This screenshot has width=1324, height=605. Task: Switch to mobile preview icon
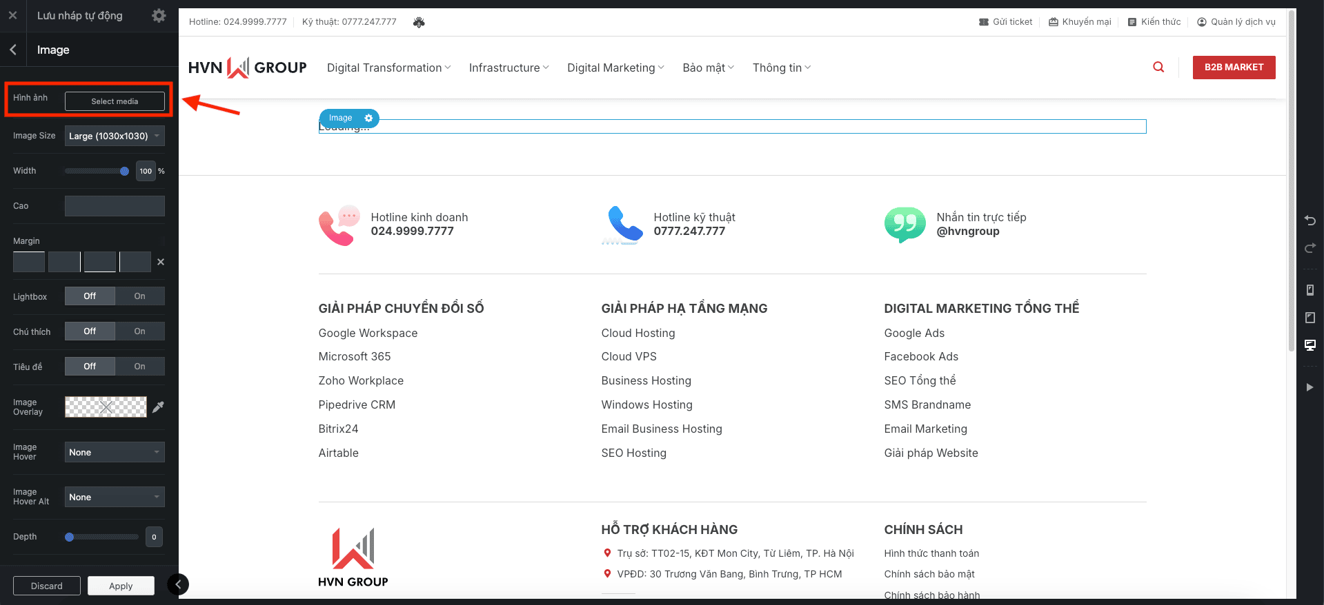(x=1310, y=290)
